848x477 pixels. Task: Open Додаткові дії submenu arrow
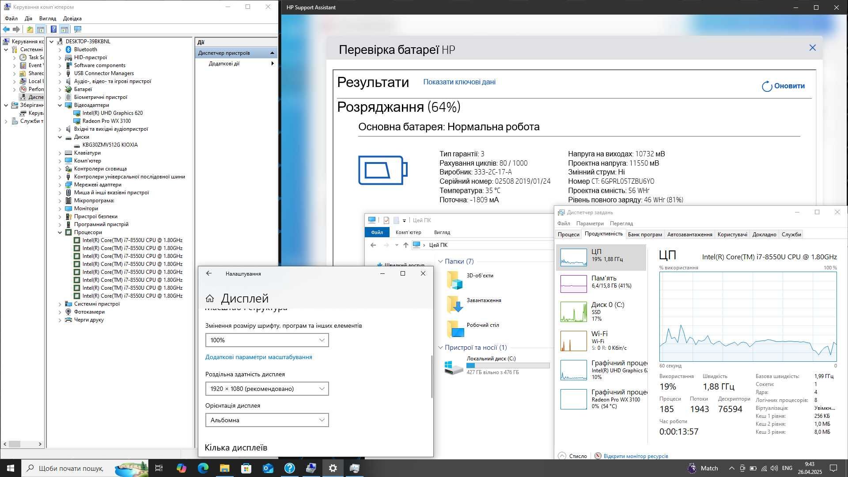click(273, 64)
